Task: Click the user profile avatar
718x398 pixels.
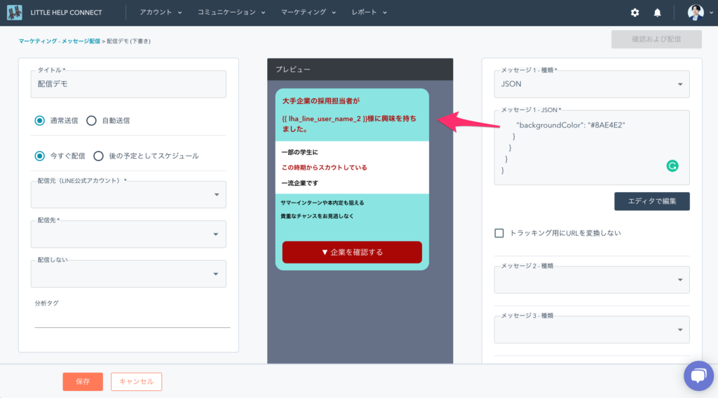Action: coord(695,13)
